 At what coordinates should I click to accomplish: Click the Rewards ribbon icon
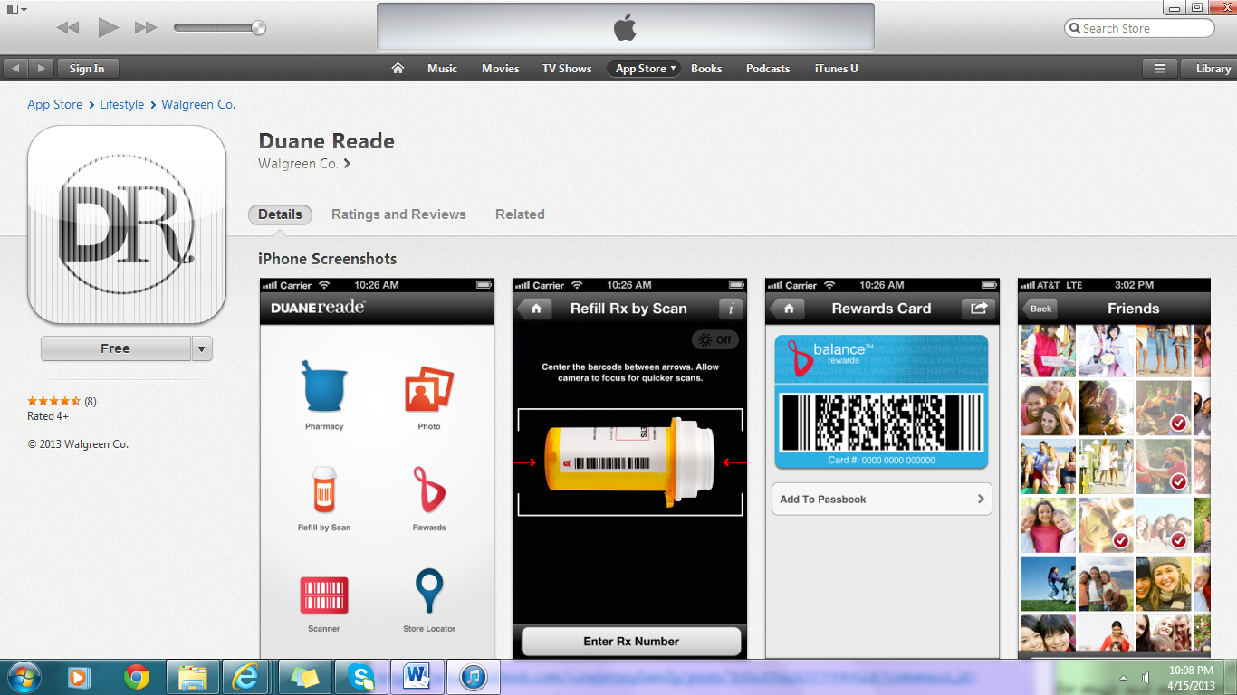[x=429, y=490]
